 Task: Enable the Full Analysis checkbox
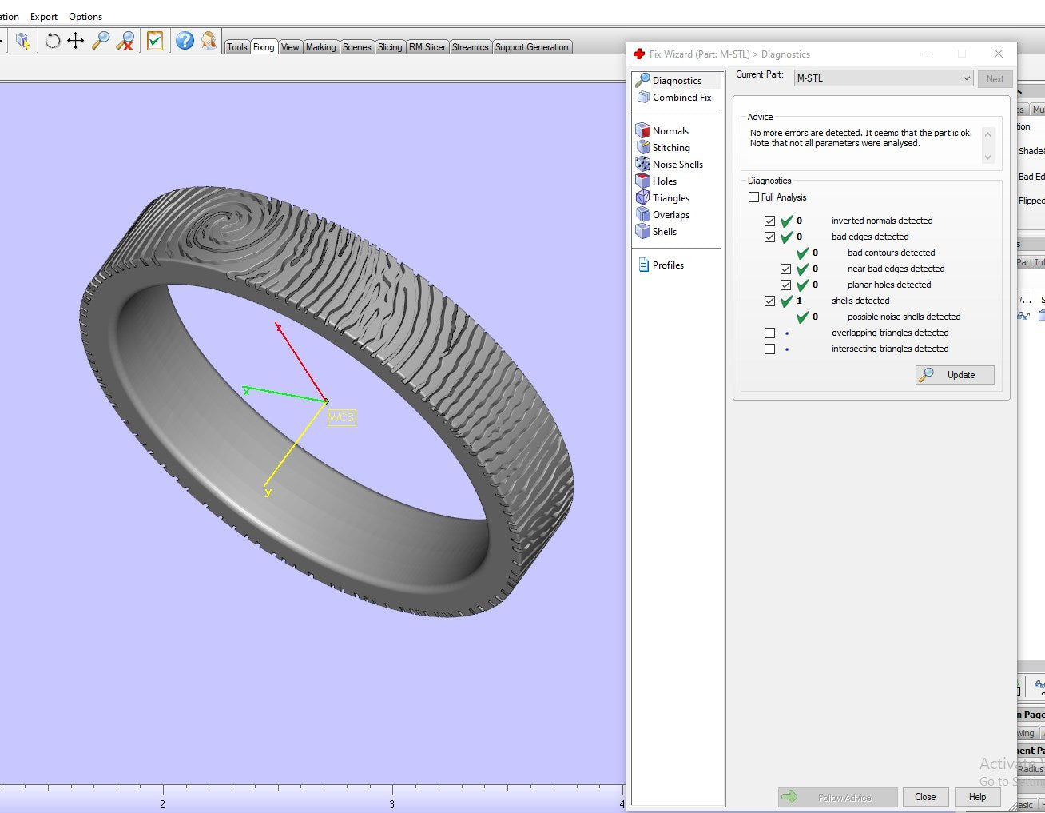coord(754,197)
